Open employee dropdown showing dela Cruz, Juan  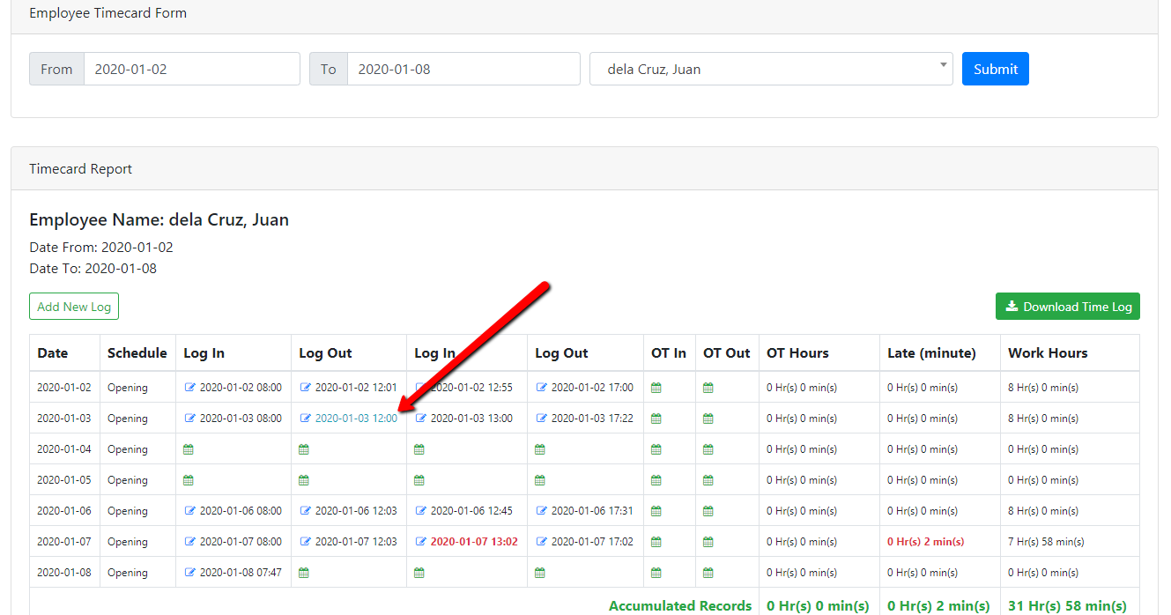pyautogui.click(x=771, y=69)
